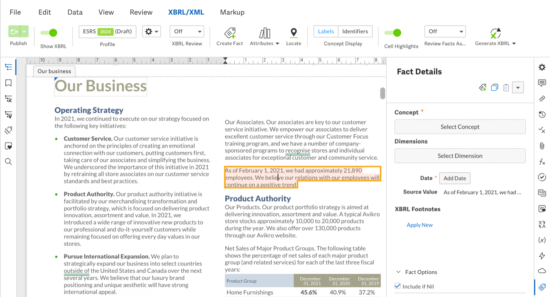Click the Select Concept field
The height and width of the screenshot is (297, 550).
(460, 127)
